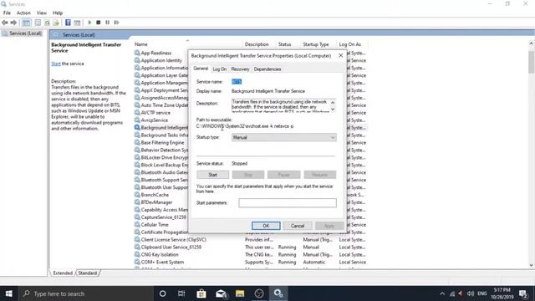Click the Properties toolbar icon

[x=38, y=23]
